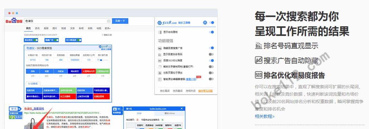
Task: Click the green 小型网站内页 swatch header
Action: (103, 71)
